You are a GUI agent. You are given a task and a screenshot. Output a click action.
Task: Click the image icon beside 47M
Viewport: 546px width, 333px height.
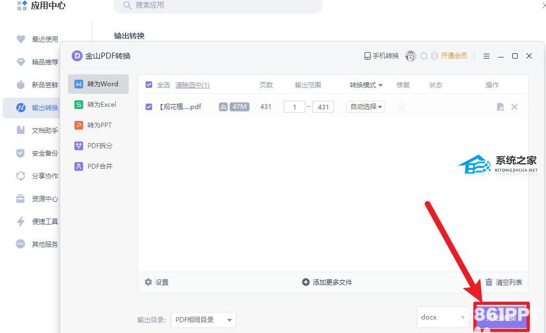coord(223,107)
